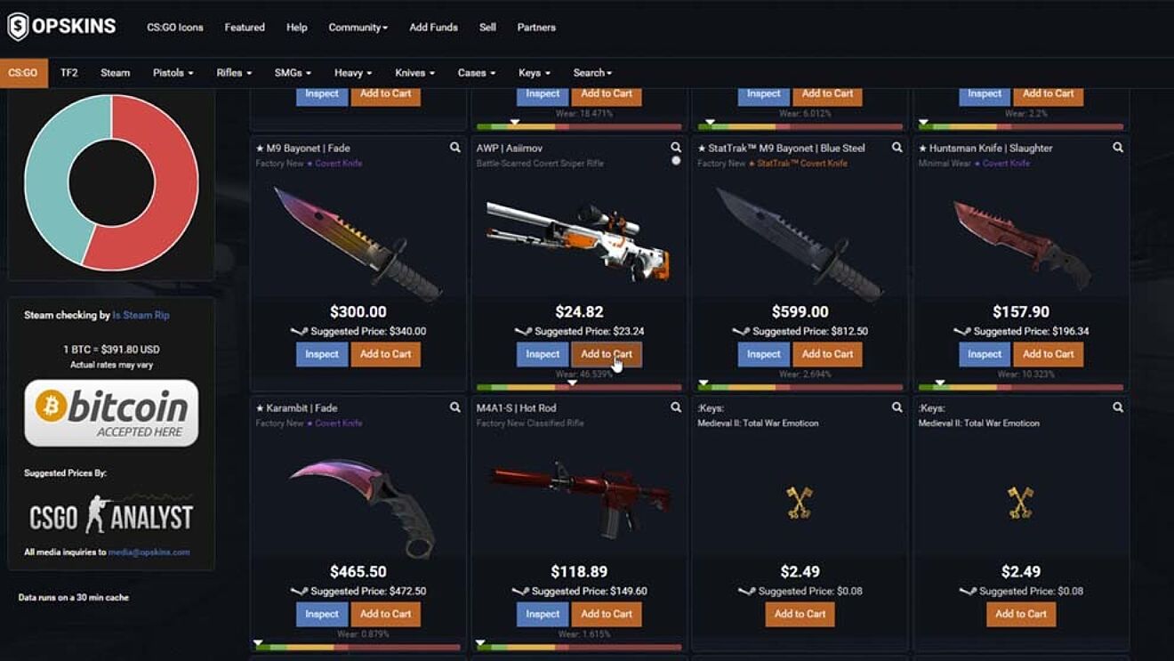
Task: Click the OPSkins shield logo
Action: point(18,27)
